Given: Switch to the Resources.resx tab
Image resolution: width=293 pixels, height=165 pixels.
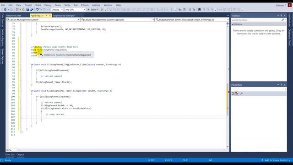Looking at the screenshot, I should pos(14,16).
